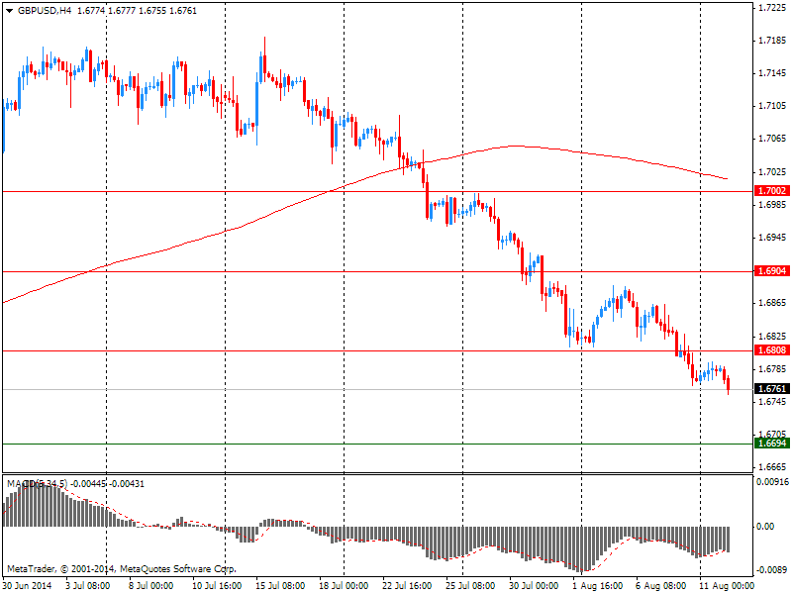Click the 1 Aug 16:00 time label
This screenshot has height=594, width=792.
coord(597,586)
